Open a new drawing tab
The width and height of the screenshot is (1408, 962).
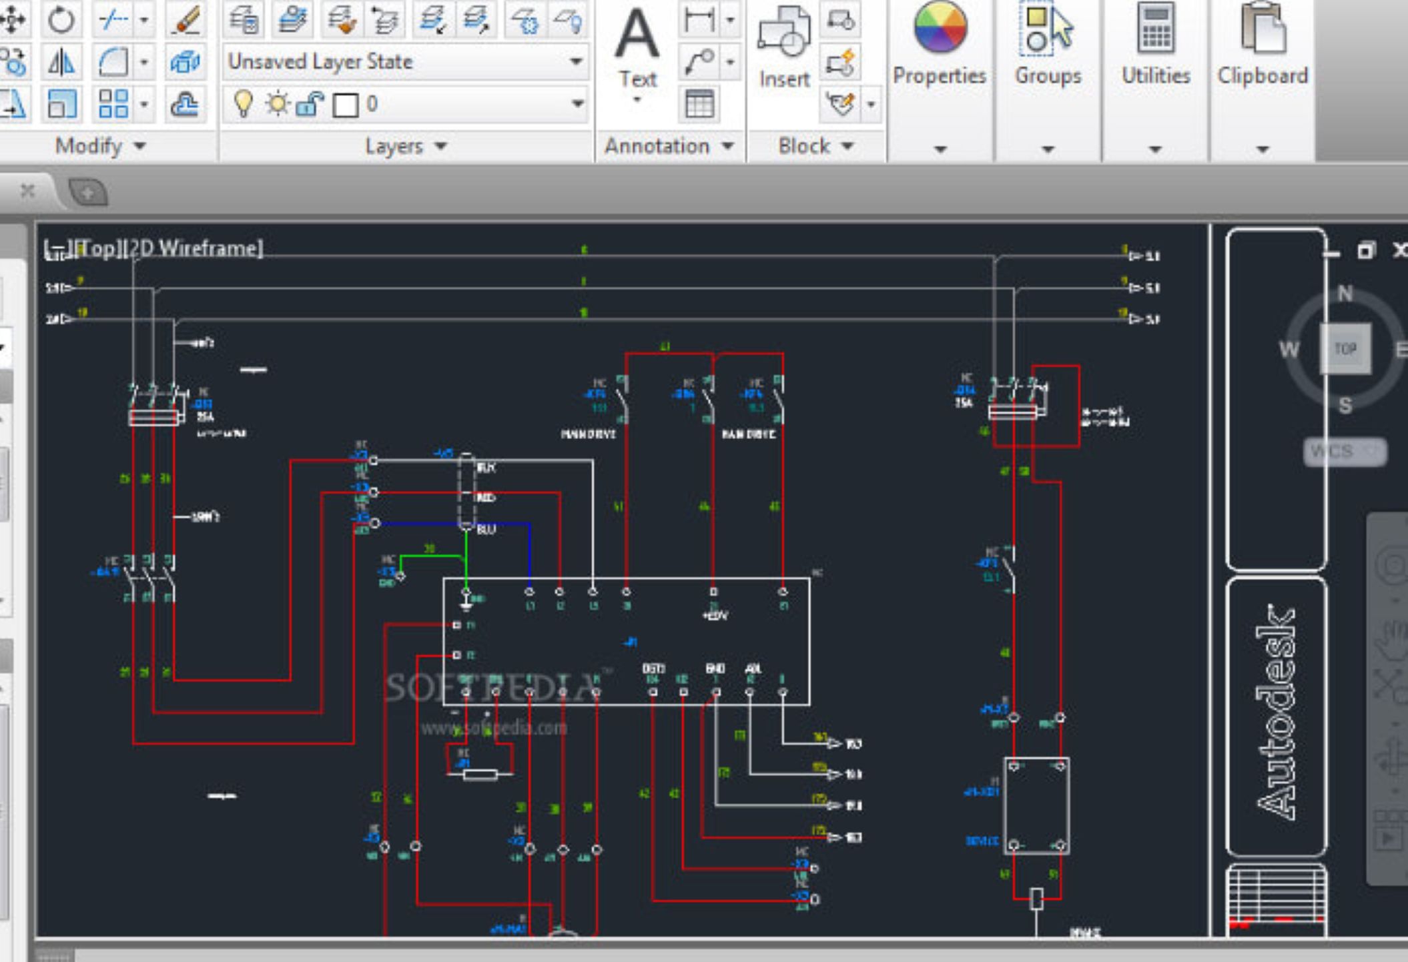[88, 193]
